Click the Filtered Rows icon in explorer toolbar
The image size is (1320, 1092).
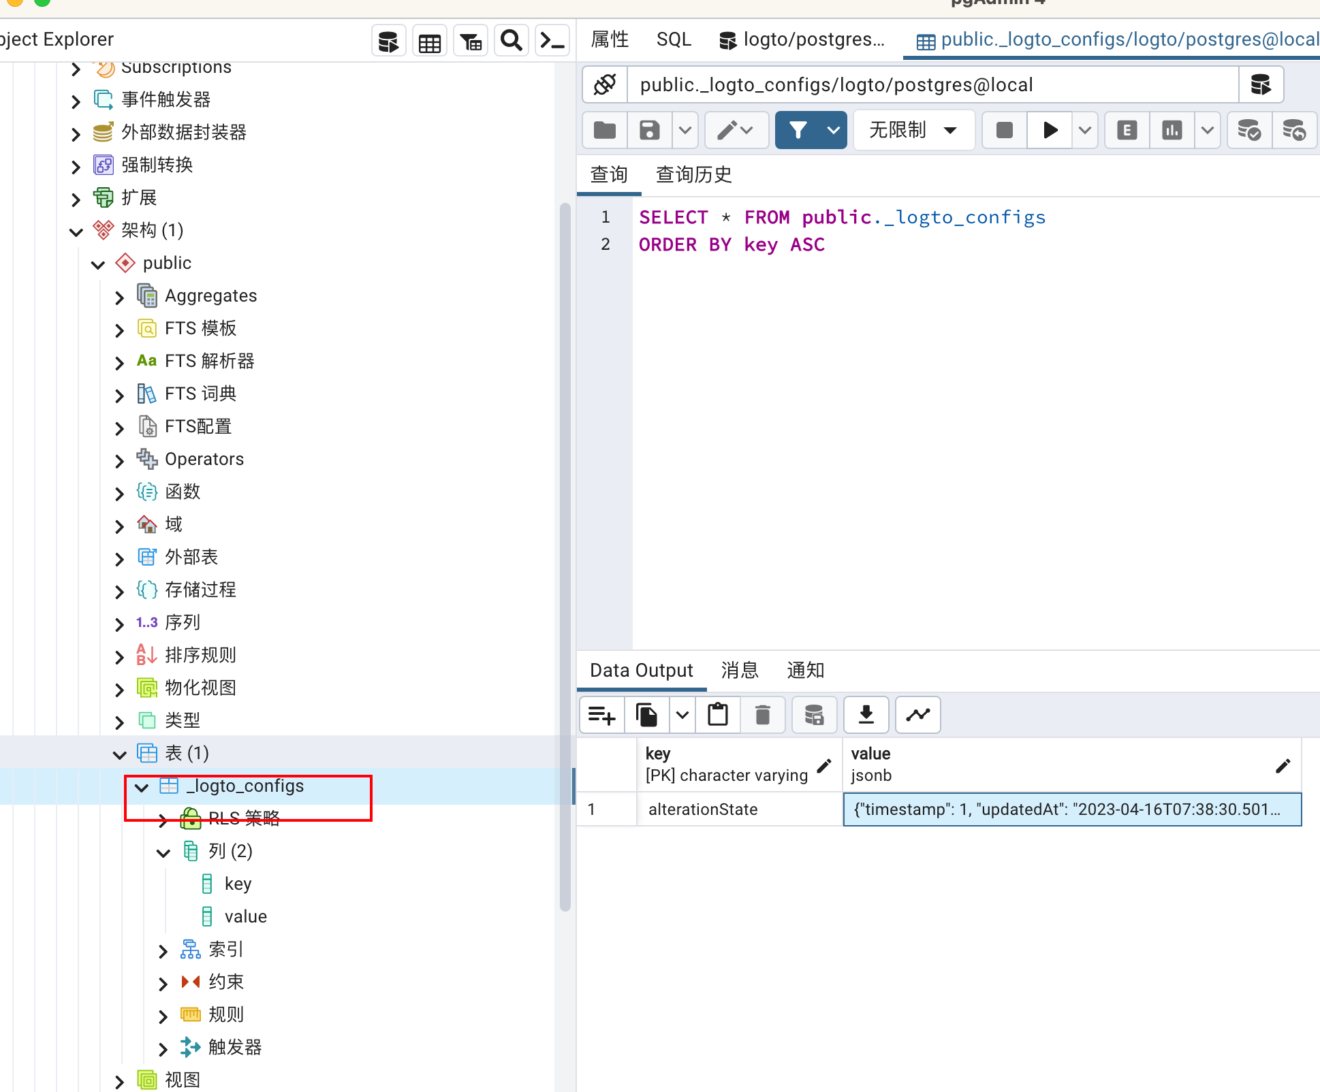470,42
